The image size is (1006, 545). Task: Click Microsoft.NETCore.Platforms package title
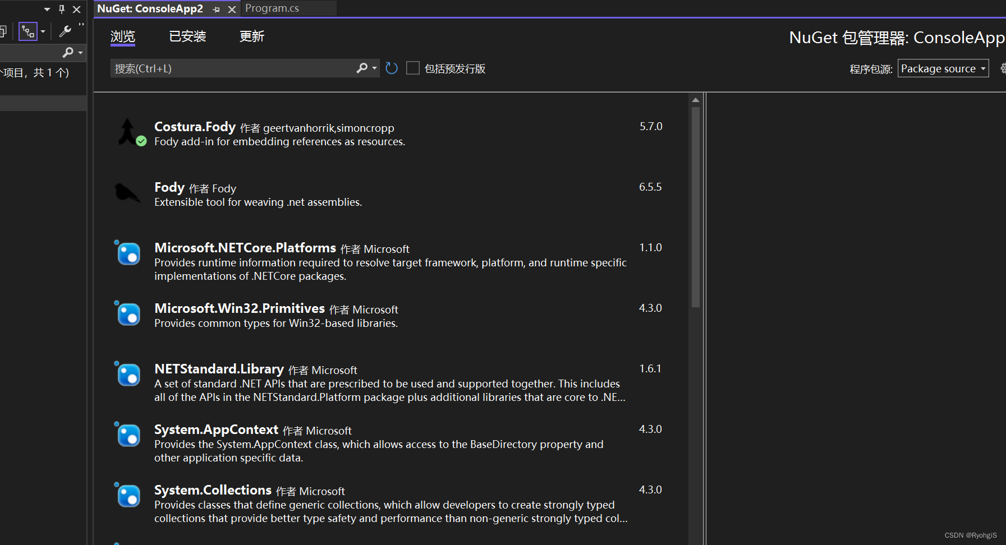tap(245, 248)
